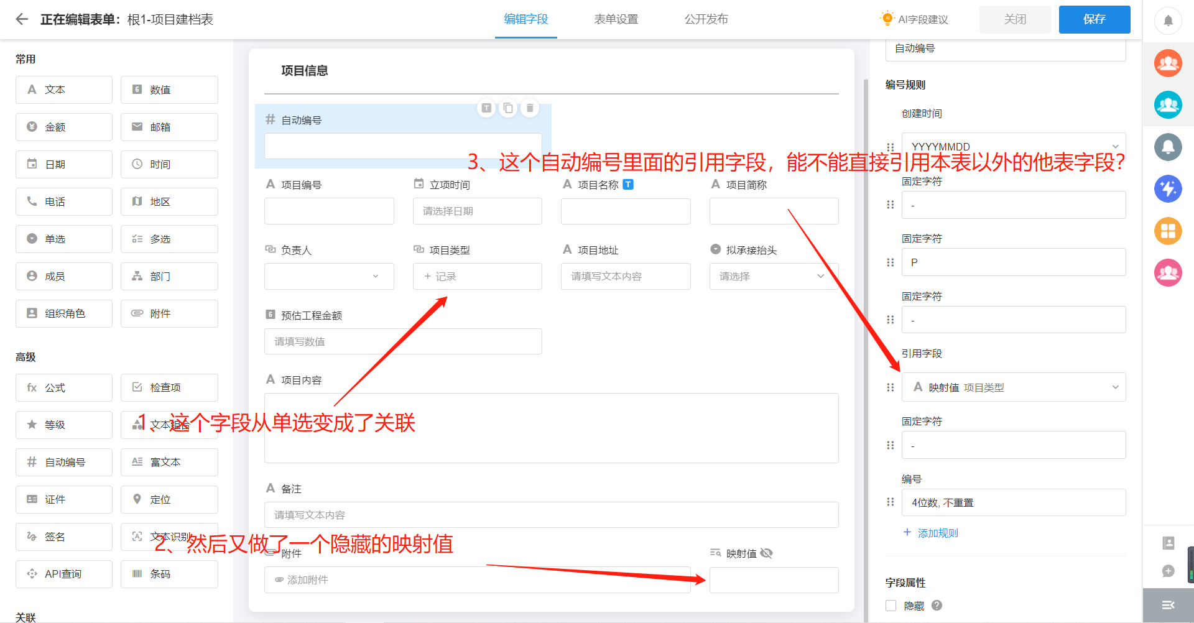Click the trash icon to delete 自动编号 field
1194x623 pixels.
[x=529, y=108]
